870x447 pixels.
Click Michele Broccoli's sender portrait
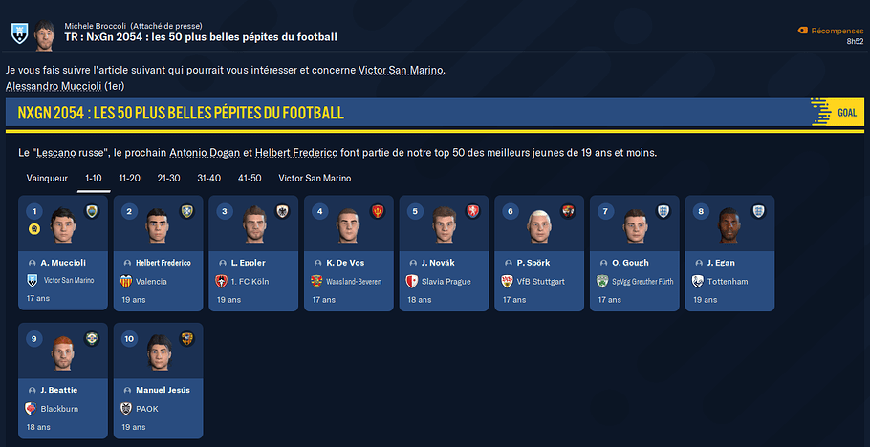[x=44, y=36]
